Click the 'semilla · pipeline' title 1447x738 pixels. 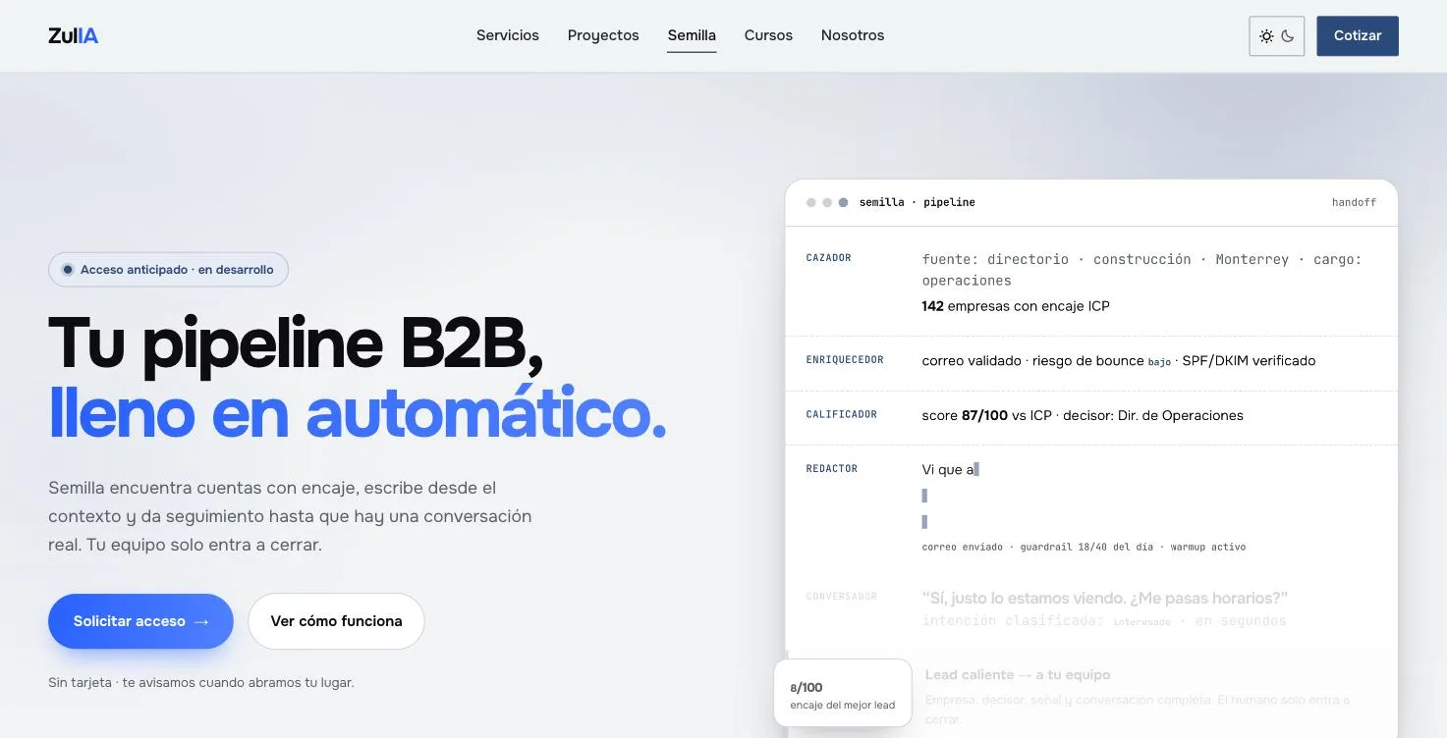917,203
